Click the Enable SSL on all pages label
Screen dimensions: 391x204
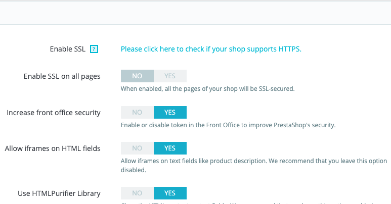(62, 76)
